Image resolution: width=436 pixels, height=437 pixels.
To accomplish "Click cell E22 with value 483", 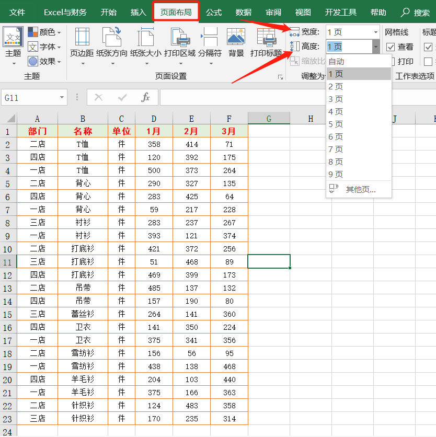I will point(191,406).
